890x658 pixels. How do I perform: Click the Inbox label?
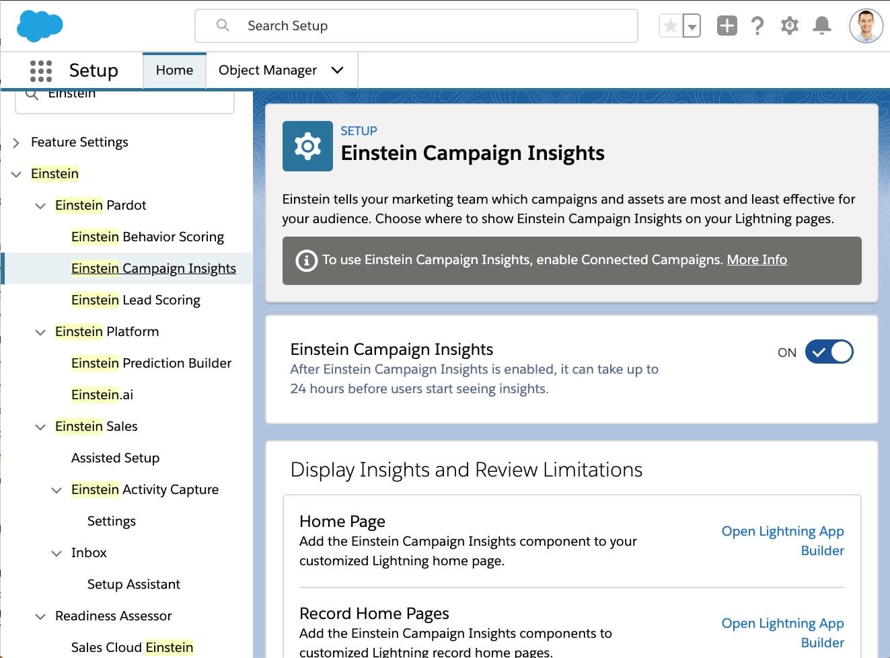coord(89,552)
